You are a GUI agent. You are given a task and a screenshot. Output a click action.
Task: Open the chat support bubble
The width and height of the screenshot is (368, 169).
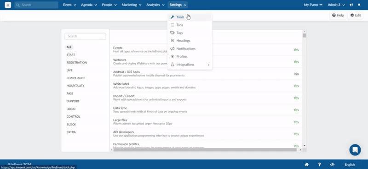355,150
